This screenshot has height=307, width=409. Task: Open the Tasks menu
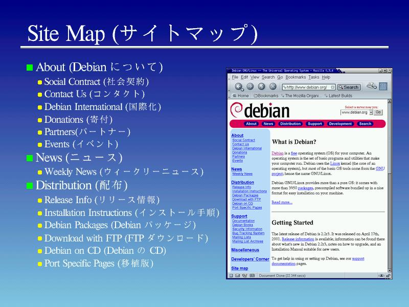tap(313, 77)
